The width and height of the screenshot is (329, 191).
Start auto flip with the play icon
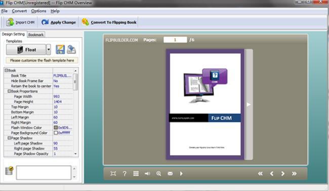pos(181,173)
